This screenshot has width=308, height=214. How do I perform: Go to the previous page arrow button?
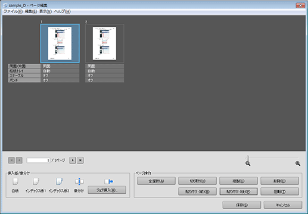click(19, 160)
